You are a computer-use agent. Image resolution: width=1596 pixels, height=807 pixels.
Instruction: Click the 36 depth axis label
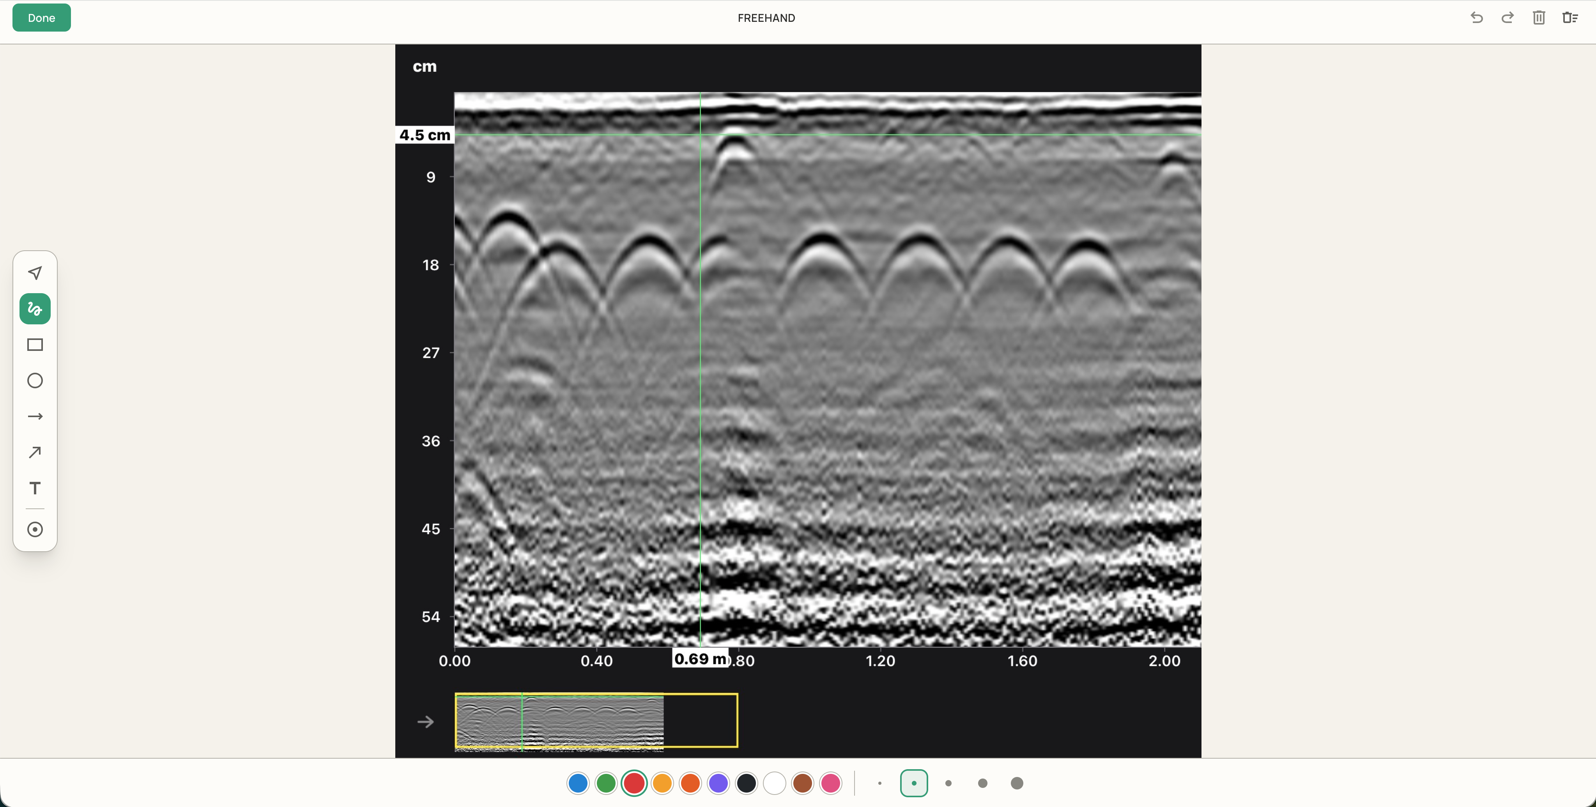point(431,441)
